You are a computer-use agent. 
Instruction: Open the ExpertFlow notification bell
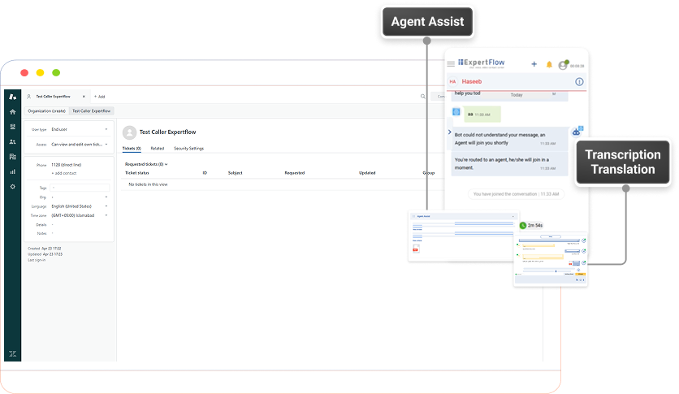point(549,64)
